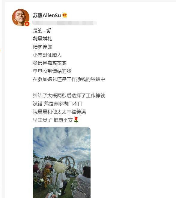Image resolution: width=176 pixels, height=198 pixels.
Task: Click the line 祝晨晨和他太太幸福美满
Action: click(59, 112)
